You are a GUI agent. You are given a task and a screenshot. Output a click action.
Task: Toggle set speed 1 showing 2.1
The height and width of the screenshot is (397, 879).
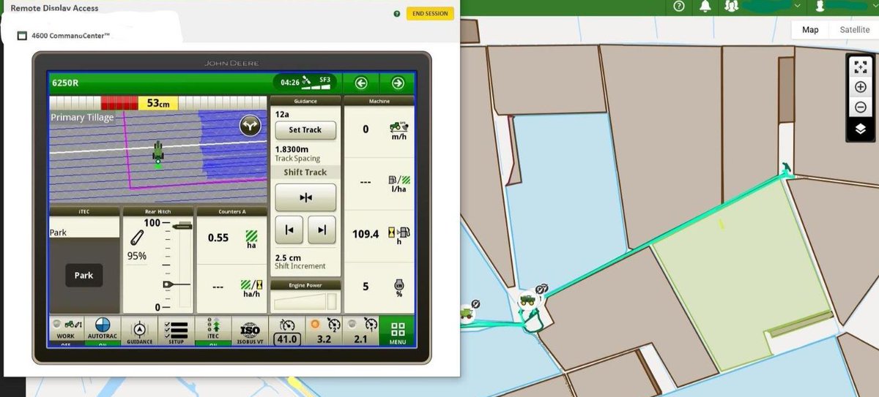pos(360,331)
